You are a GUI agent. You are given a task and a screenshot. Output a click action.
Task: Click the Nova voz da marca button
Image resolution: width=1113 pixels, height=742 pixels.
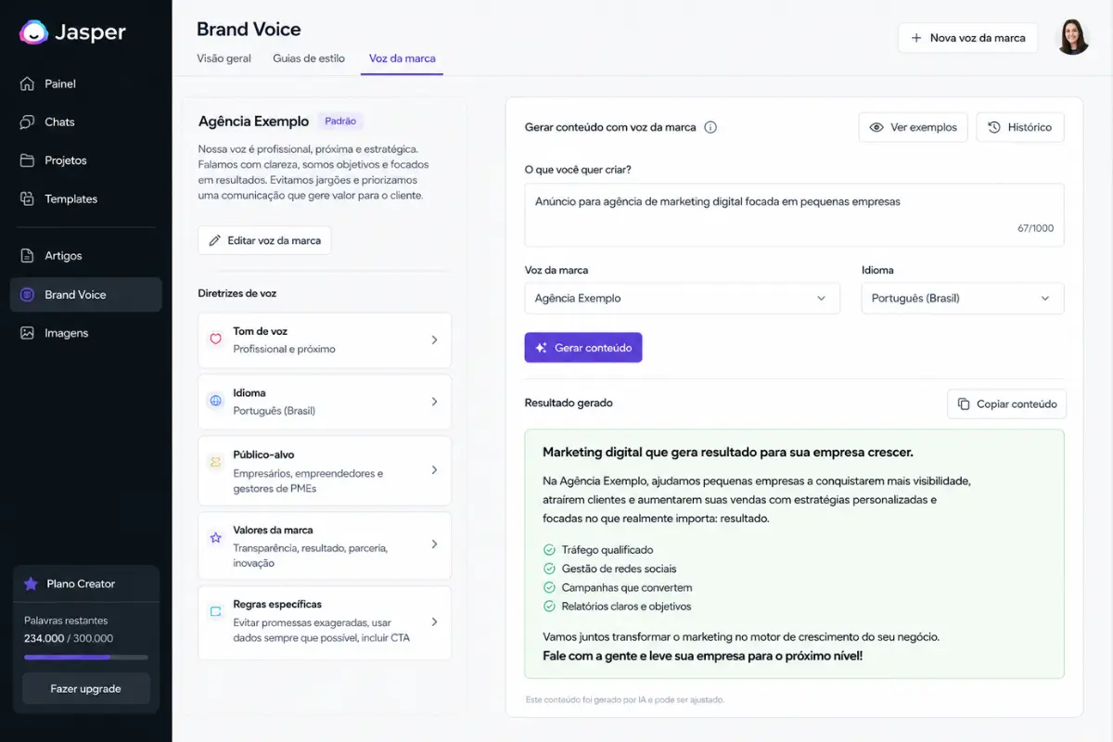pyautogui.click(x=967, y=38)
